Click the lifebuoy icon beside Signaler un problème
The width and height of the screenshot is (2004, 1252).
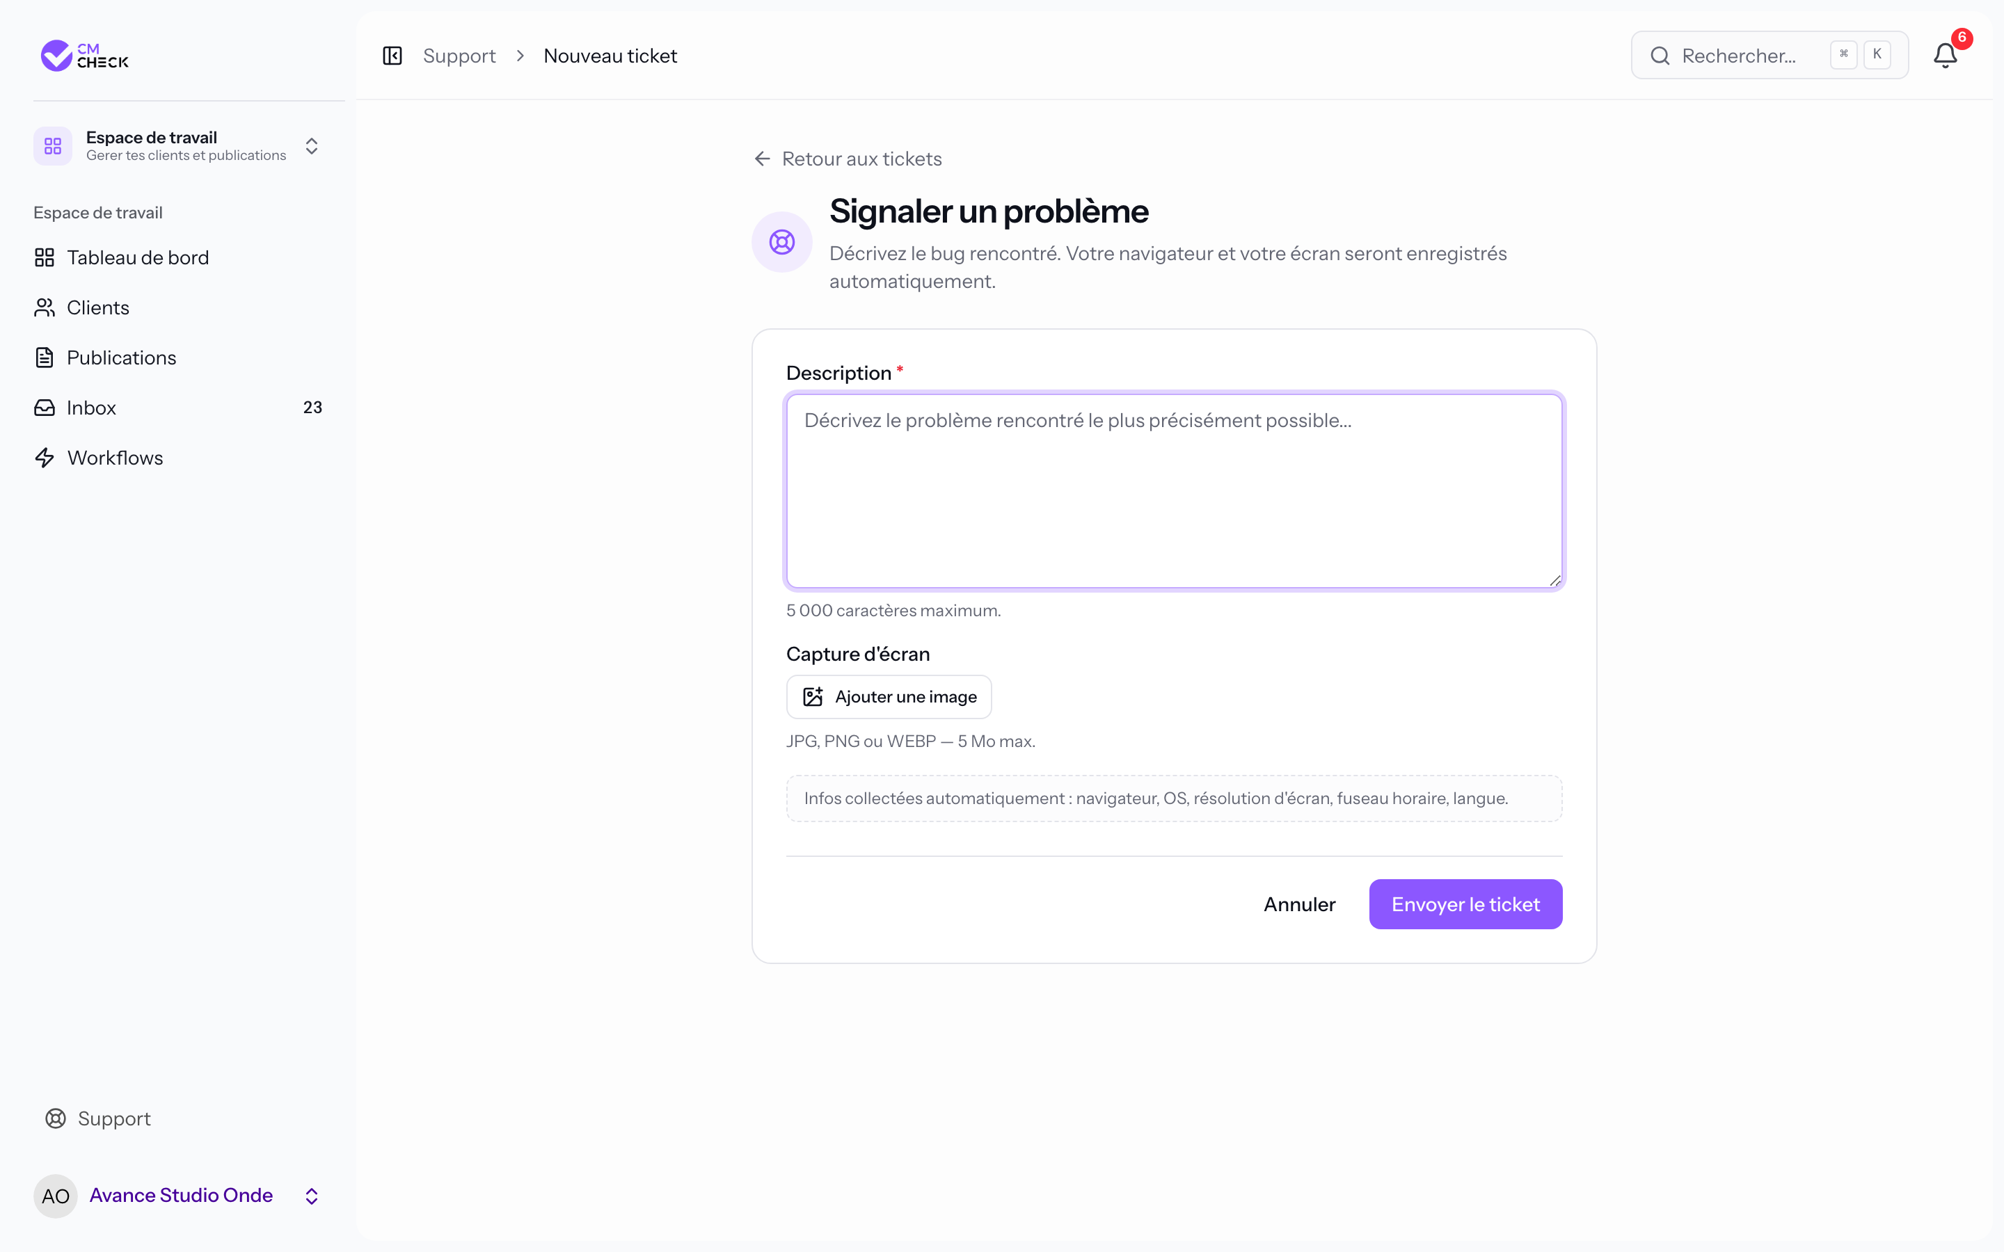pyautogui.click(x=781, y=242)
